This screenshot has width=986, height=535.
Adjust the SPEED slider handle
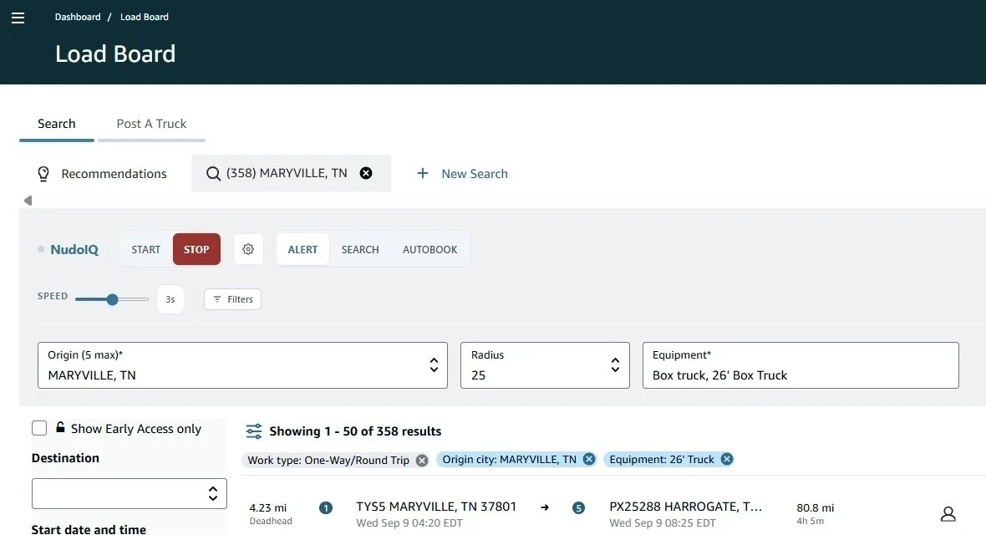click(x=112, y=299)
